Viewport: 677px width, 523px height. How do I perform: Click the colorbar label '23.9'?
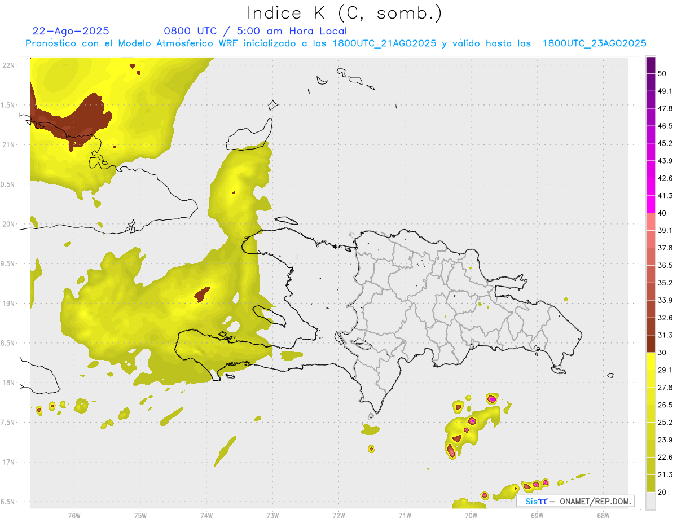tap(665, 440)
